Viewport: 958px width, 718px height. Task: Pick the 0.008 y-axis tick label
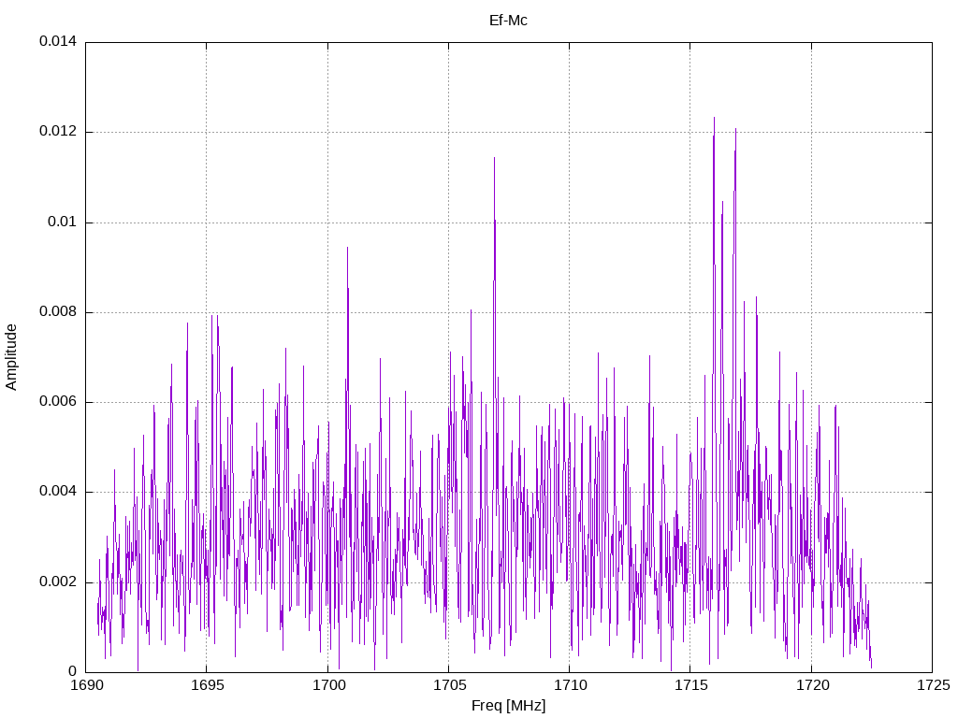(57, 312)
